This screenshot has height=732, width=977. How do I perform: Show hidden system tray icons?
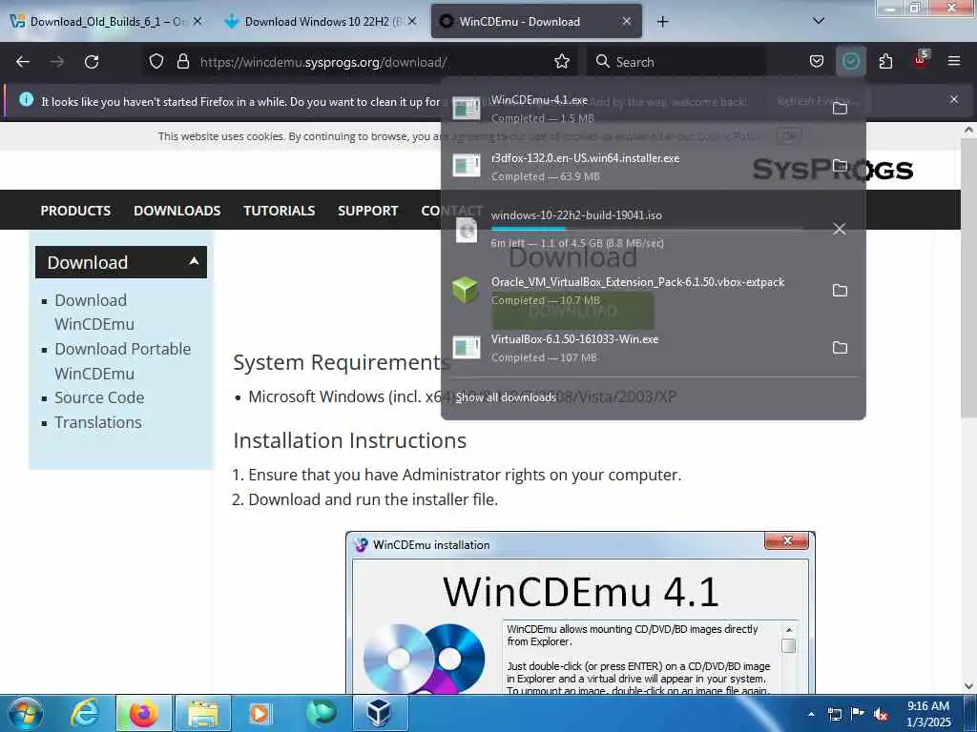pyautogui.click(x=811, y=714)
